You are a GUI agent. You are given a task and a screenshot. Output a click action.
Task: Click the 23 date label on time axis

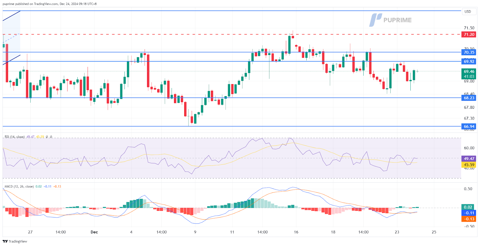397,232
